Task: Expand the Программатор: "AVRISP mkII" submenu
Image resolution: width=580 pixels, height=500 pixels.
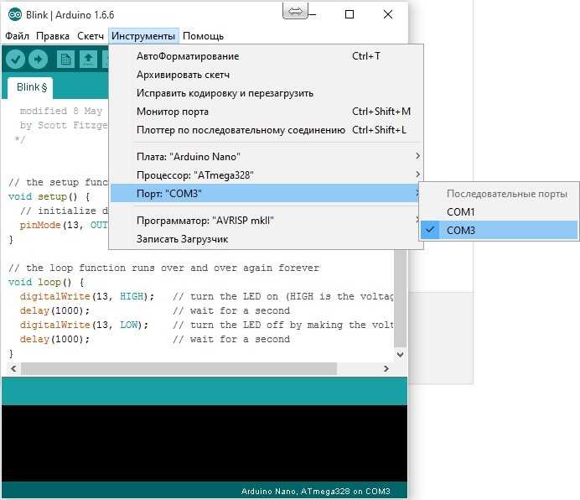Action: coord(266,221)
